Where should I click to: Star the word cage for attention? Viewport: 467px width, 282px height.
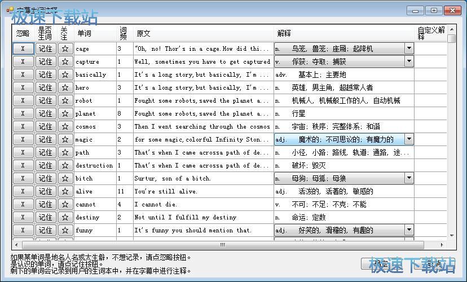(x=65, y=49)
